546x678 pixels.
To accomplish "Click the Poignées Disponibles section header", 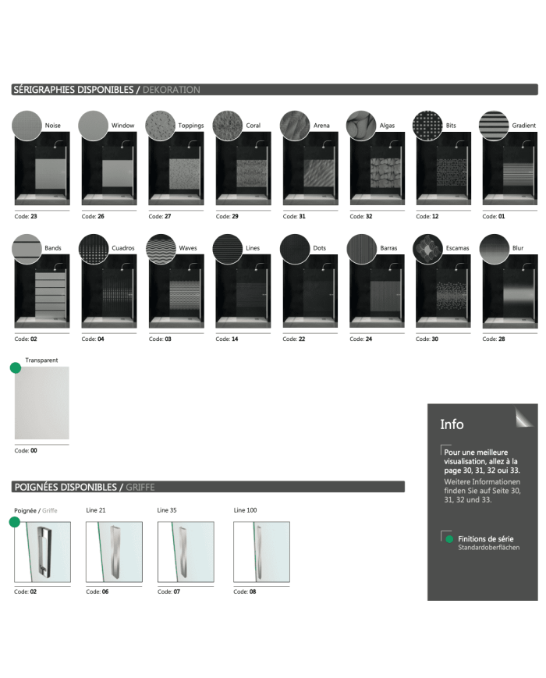I will pos(84,487).
